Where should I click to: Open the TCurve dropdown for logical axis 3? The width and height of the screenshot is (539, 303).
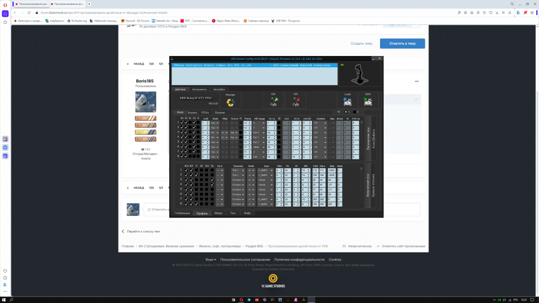click(x=234, y=132)
